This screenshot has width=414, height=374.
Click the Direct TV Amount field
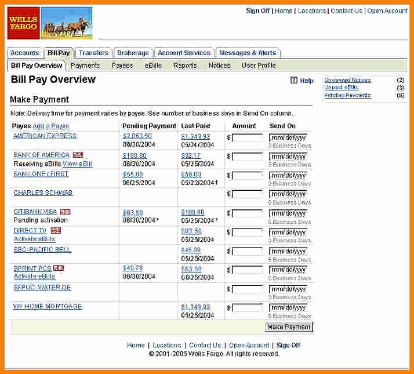click(248, 233)
